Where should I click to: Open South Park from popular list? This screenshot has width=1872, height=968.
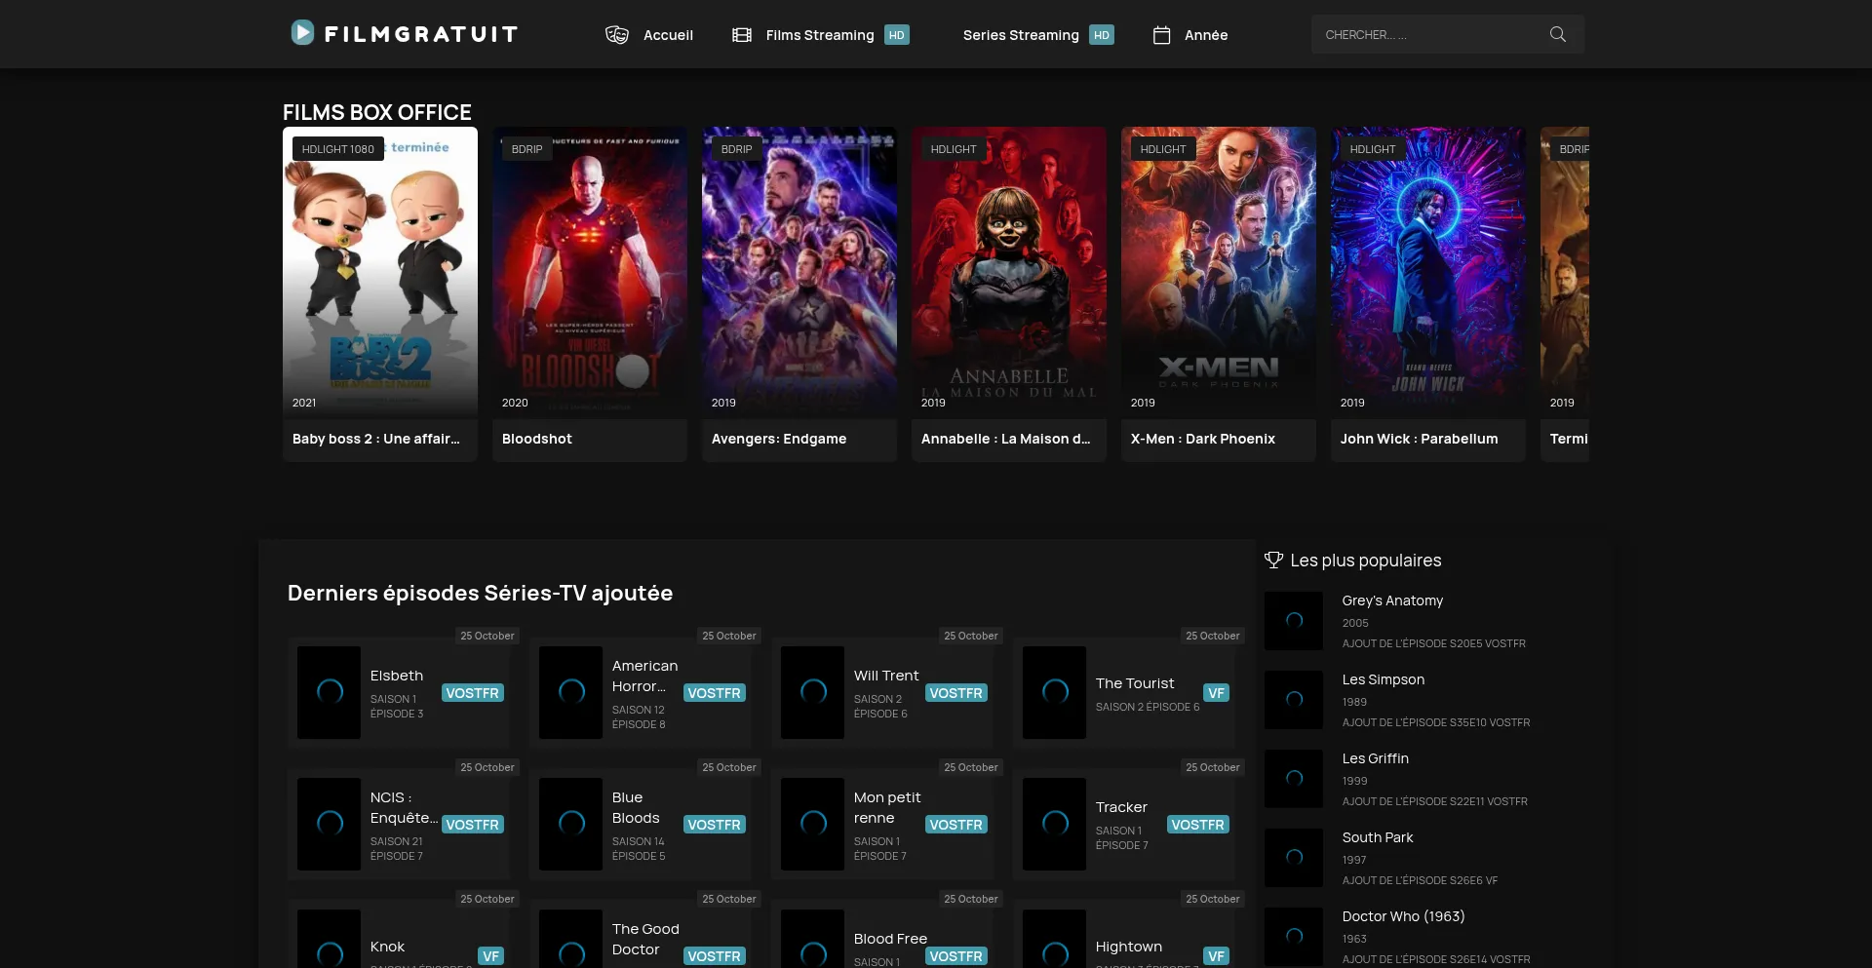[1377, 837]
